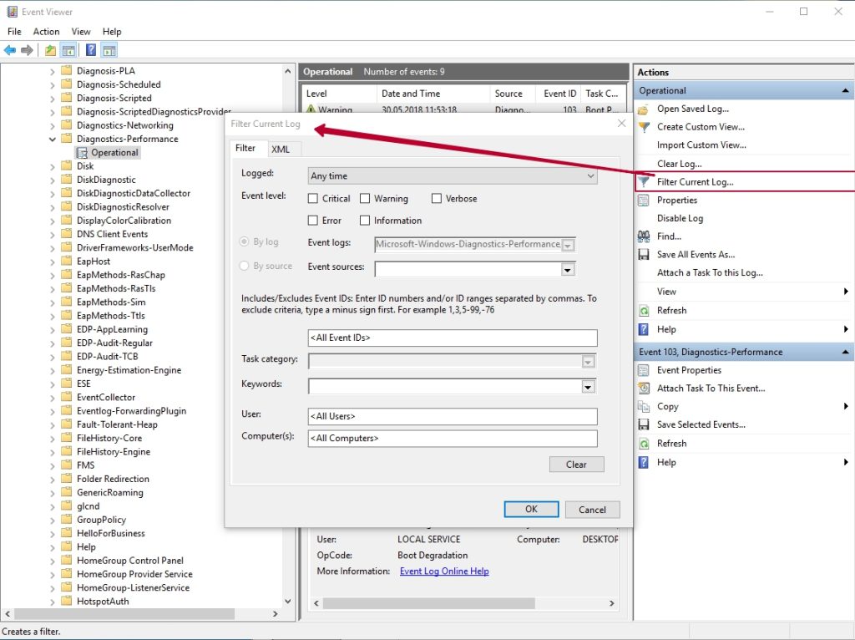The image size is (855, 640).
Task: Click the Up one level folder icon
Action: click(x=50, y=50)
